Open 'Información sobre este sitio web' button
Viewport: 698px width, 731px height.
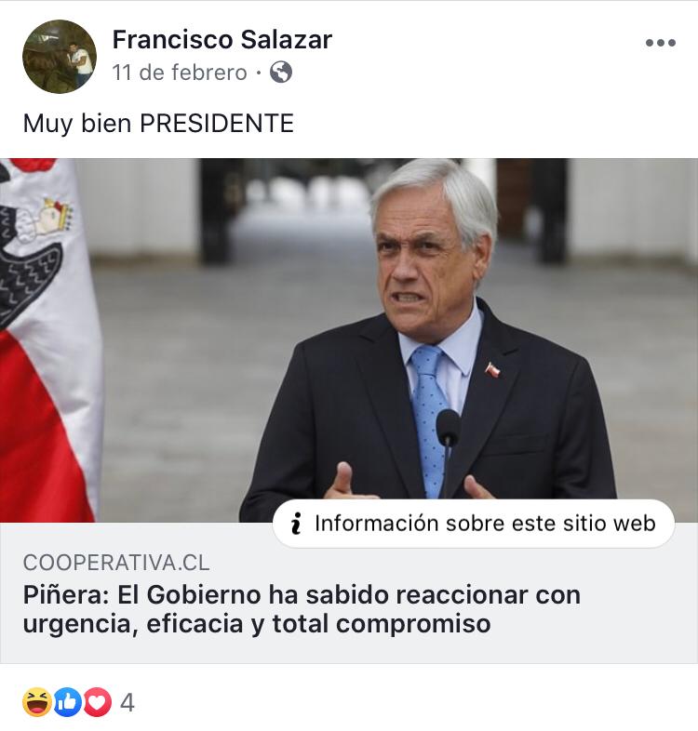click(474, 523)
